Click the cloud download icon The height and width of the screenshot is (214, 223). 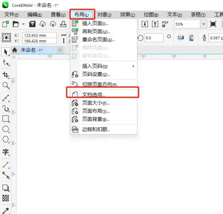pos(42,24)
